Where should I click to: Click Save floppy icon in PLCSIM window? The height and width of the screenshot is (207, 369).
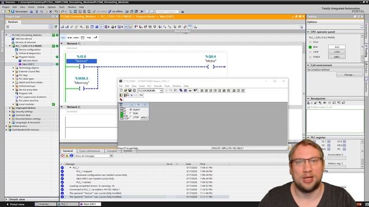tap(130, 90)
